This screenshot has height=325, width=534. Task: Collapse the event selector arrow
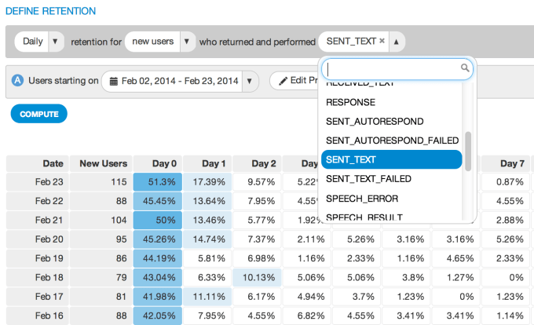click(397, 41)
